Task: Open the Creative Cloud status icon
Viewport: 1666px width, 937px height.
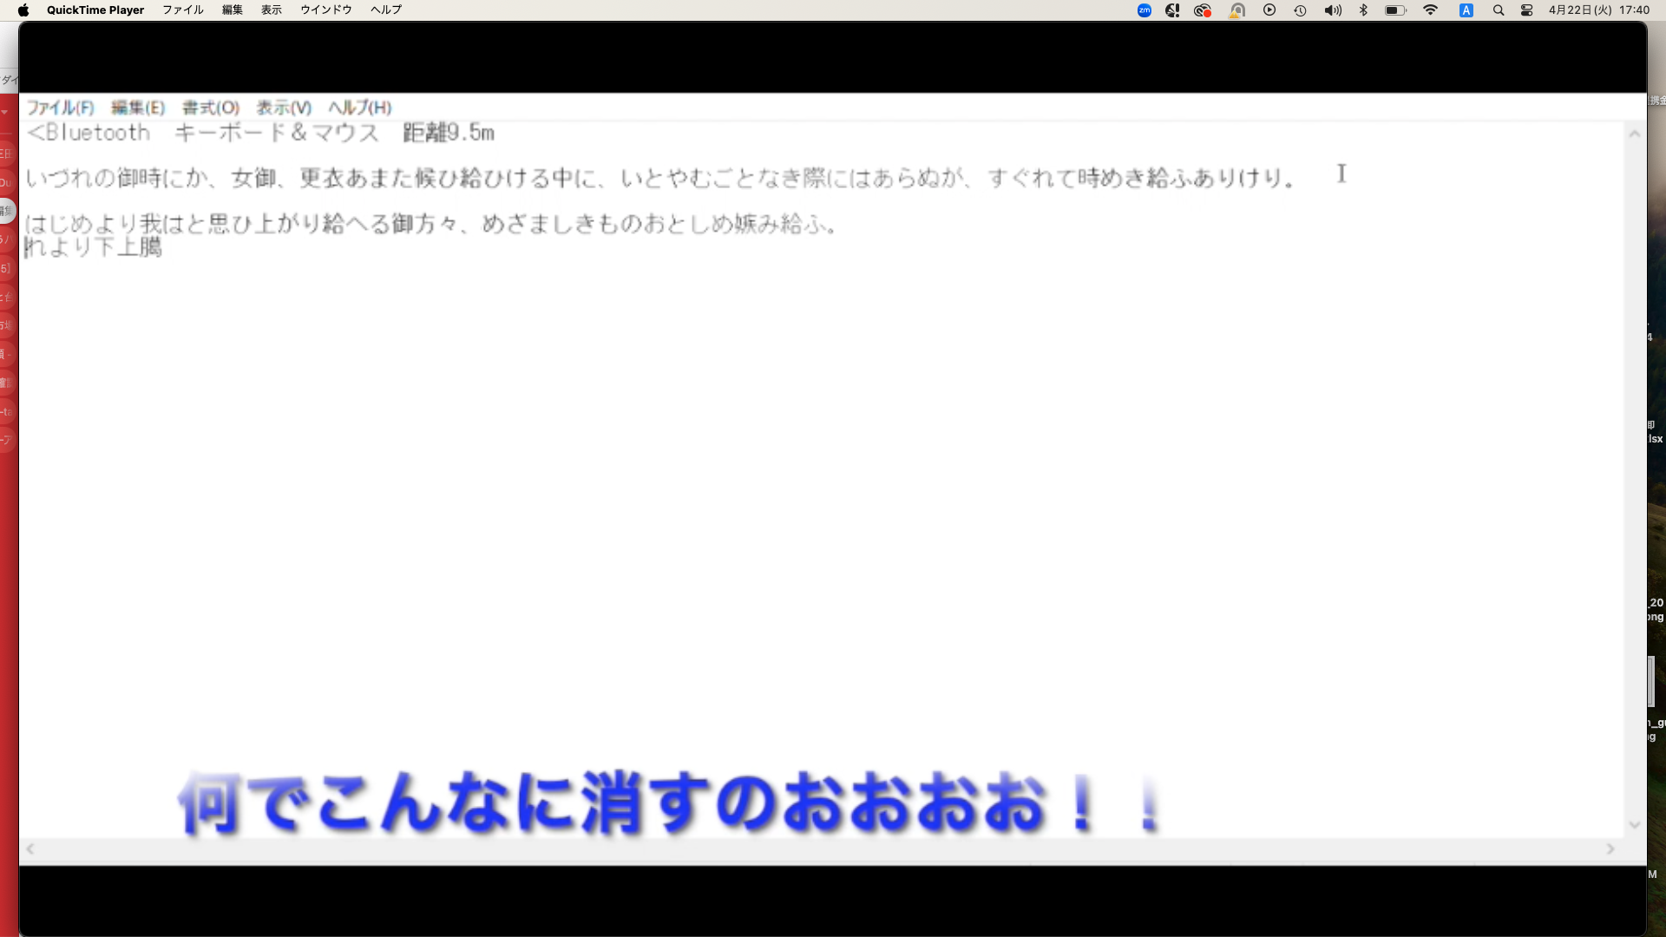Action: pos(1203,10)
